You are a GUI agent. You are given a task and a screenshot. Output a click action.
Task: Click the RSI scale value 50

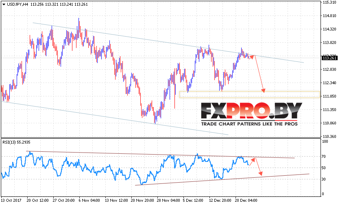click(x=323, y=168)
